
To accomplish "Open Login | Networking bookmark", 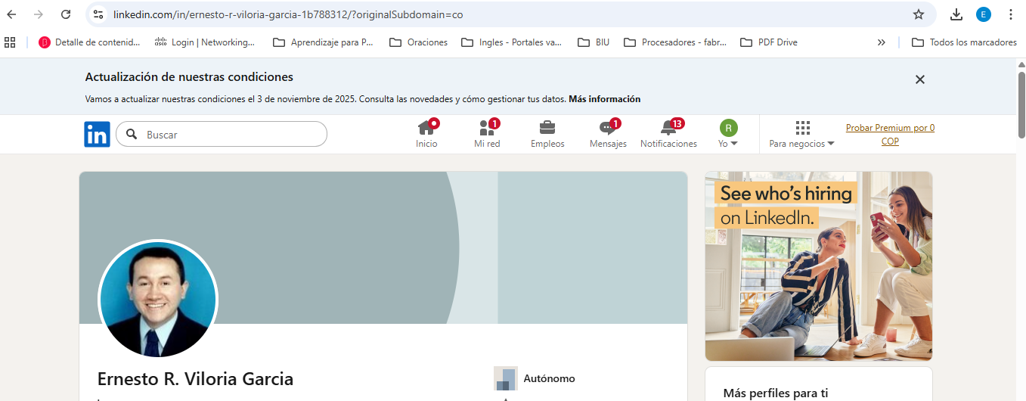I will [x=204, y=42].
